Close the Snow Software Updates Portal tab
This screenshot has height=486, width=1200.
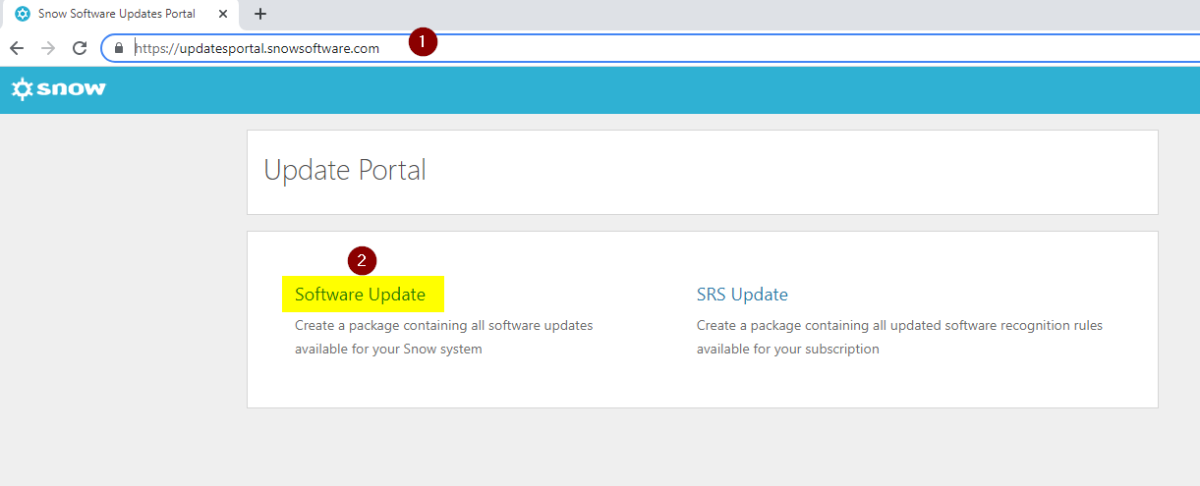coord(223,14)
